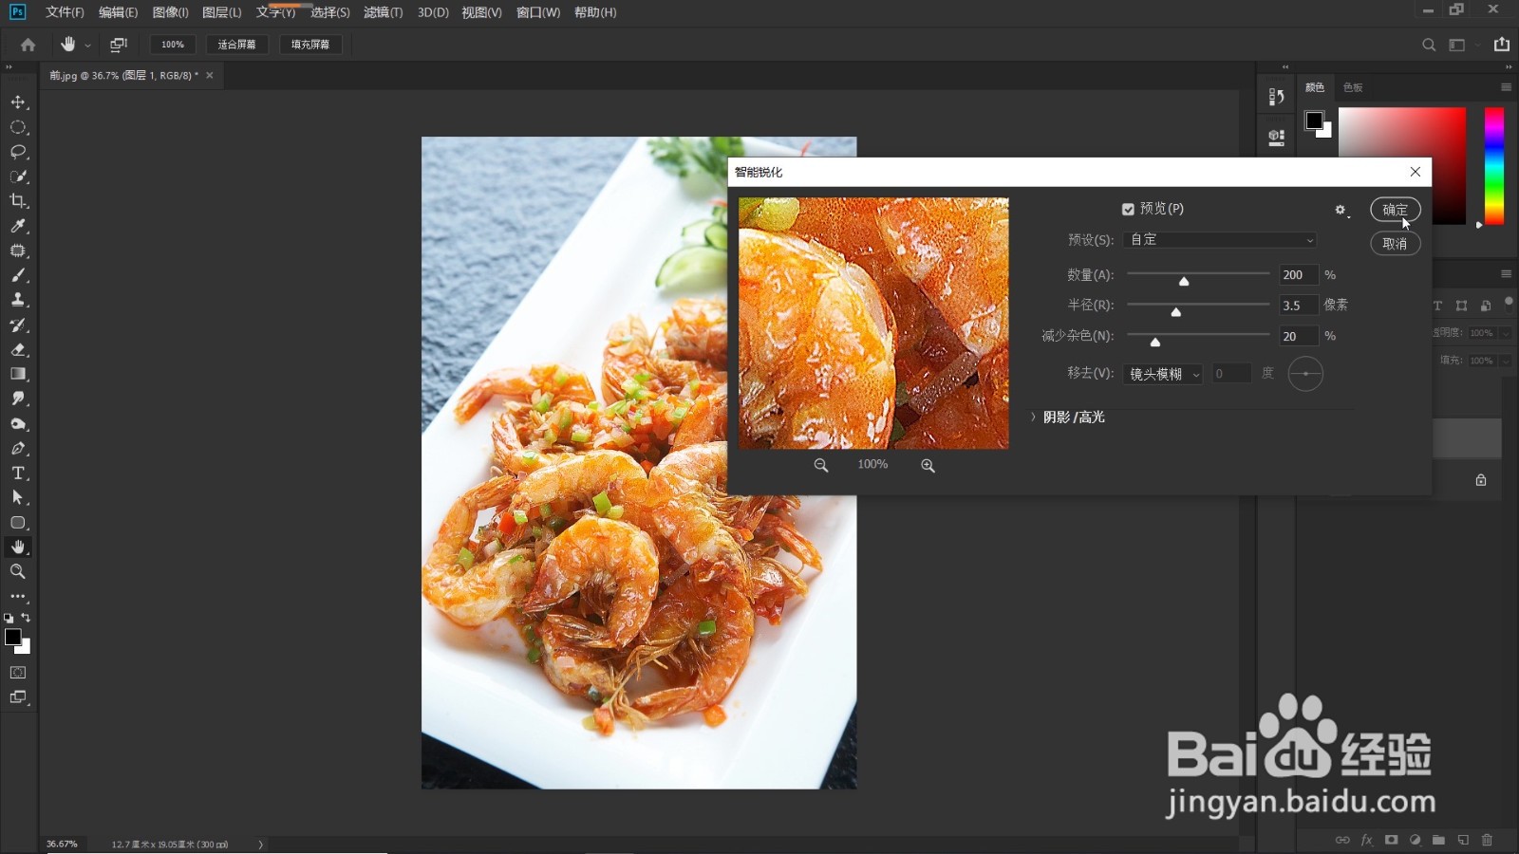Click the Cancel (取消) button
Viewport: 1519px width, 854px height.
[x=1395, y=244]
